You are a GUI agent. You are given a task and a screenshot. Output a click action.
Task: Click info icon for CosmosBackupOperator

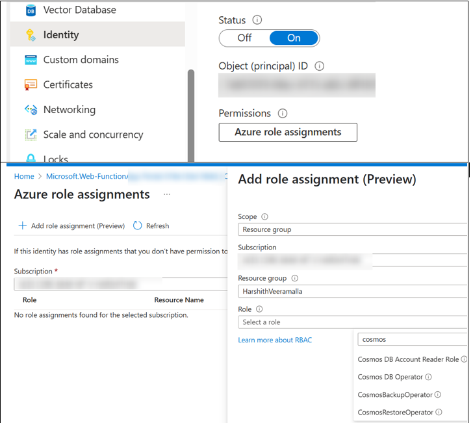(438, 394)
